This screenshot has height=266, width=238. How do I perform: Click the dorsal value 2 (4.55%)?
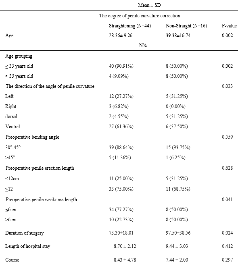[x=119, y=116]
